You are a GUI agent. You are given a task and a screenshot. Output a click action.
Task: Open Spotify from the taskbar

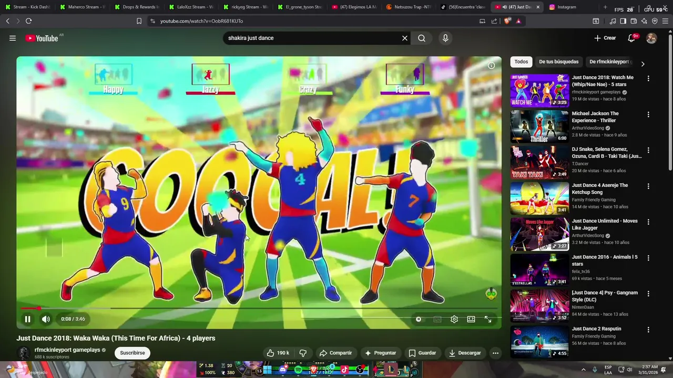pos(299,370)
